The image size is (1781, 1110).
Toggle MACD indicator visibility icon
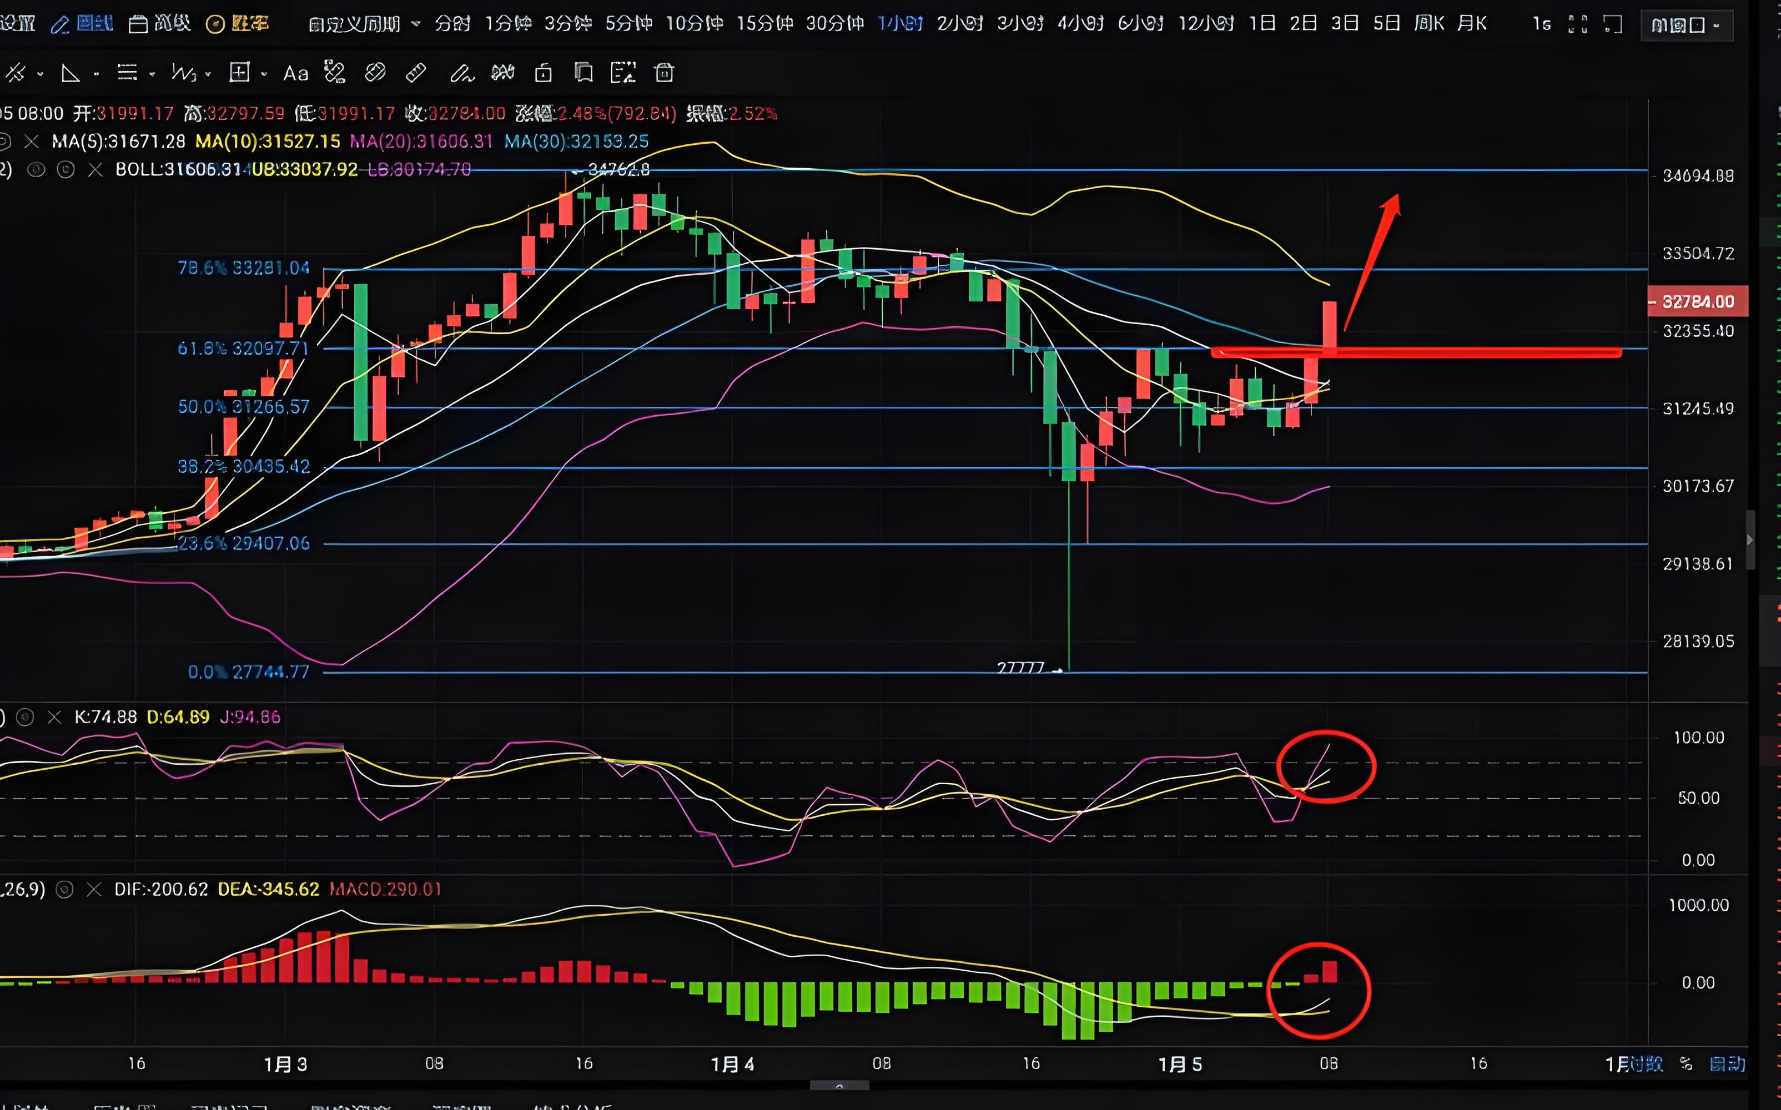[x=64, y=890]
